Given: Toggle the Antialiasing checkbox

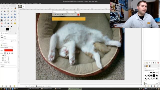Looking at the screenshot, I should pyautogui.click(x=1, y=45).
